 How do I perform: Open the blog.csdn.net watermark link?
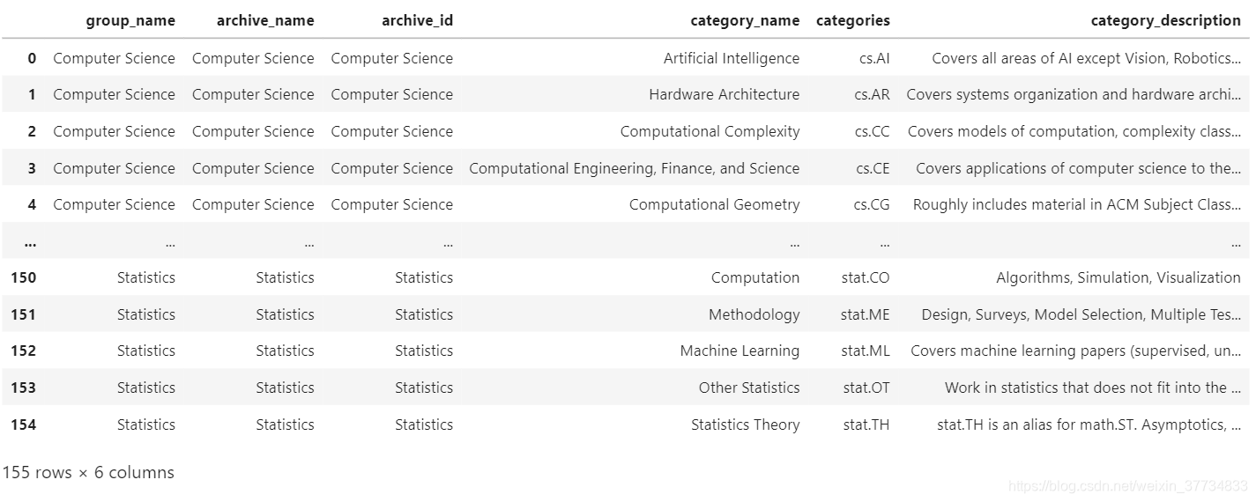click(x=1128, y=485)
